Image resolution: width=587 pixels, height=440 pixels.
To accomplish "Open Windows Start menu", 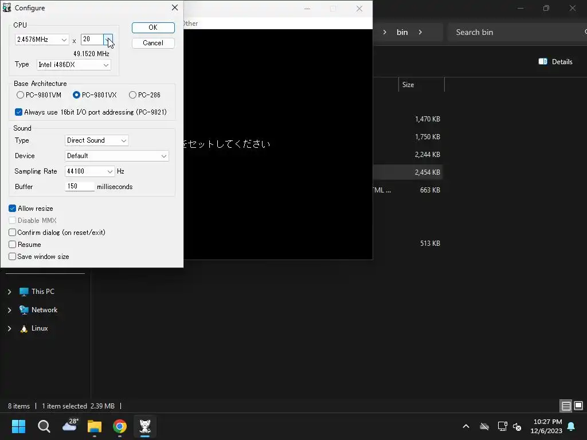I will (18, 426).
